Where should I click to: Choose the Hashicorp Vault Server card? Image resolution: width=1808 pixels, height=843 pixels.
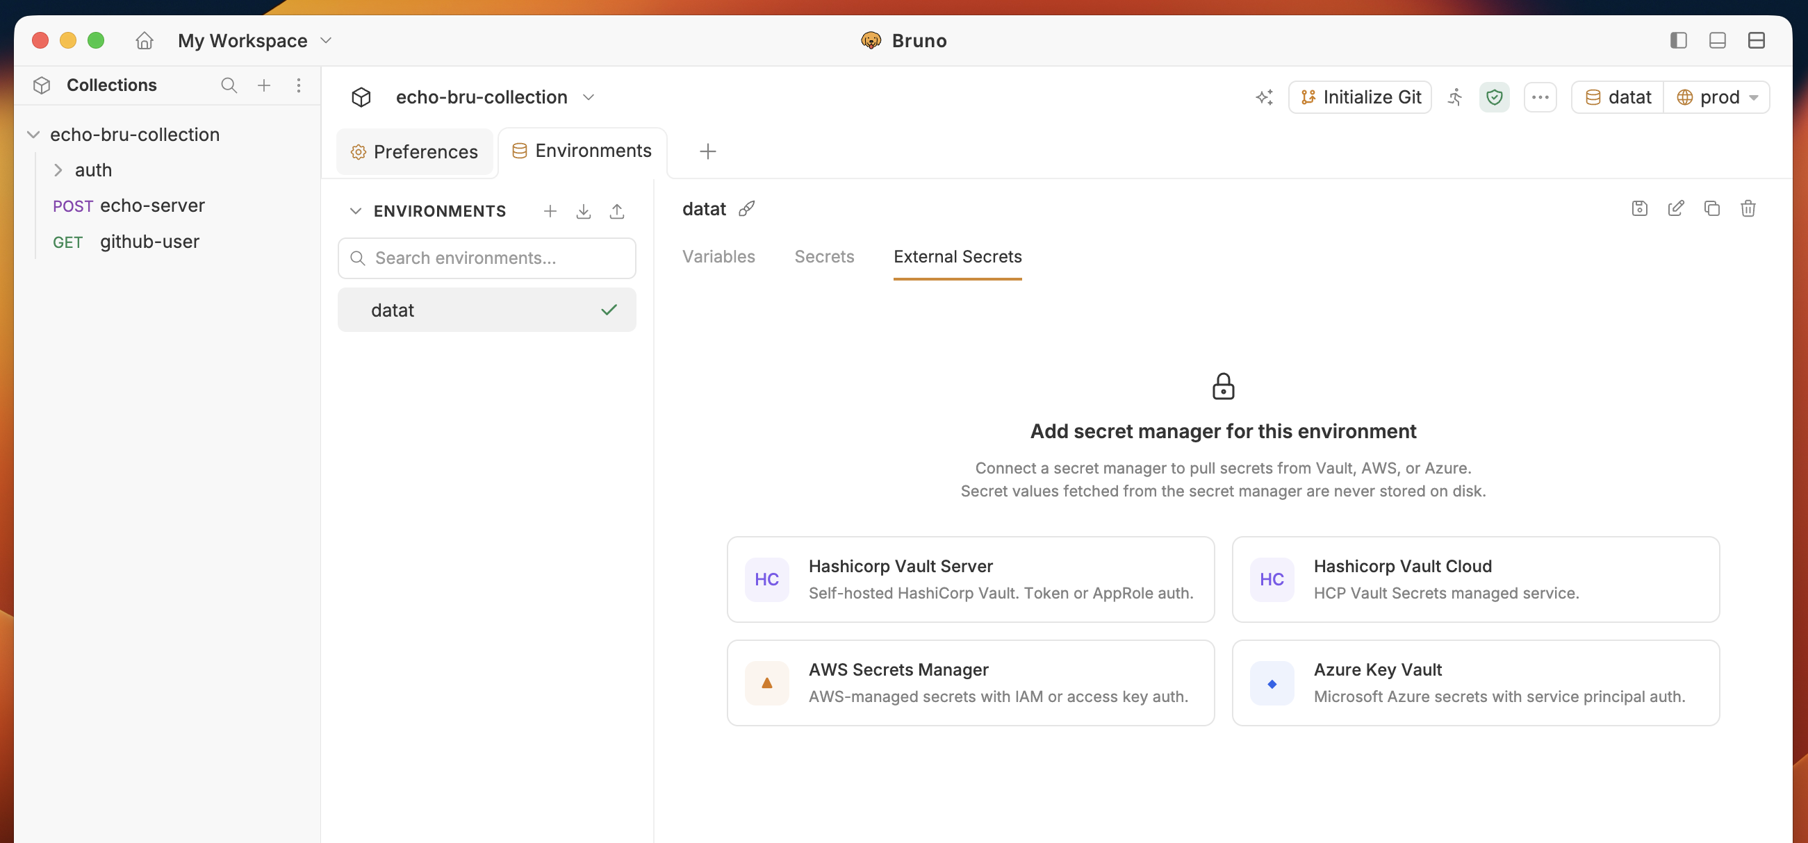tap(970, 579)
